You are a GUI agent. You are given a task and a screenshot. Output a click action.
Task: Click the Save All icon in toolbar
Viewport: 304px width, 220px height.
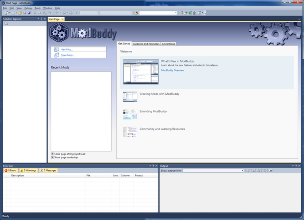[x=29, y=13]
